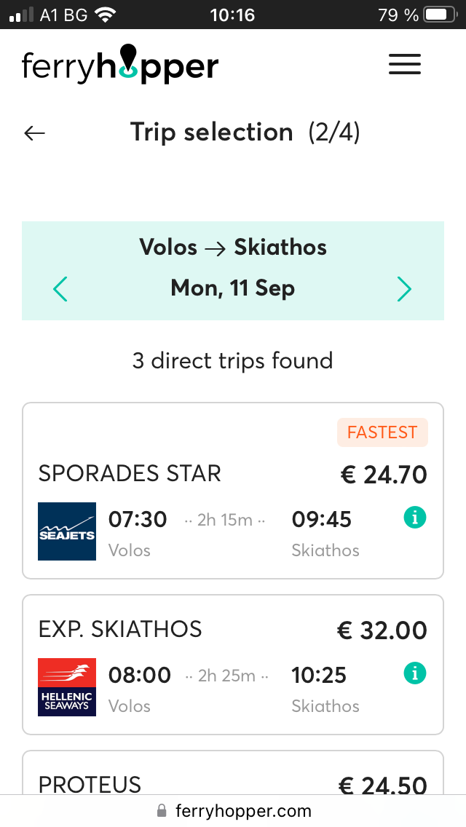
Task: Tap the Mon, 11 Sep date
Action: (x=233, y=289)
